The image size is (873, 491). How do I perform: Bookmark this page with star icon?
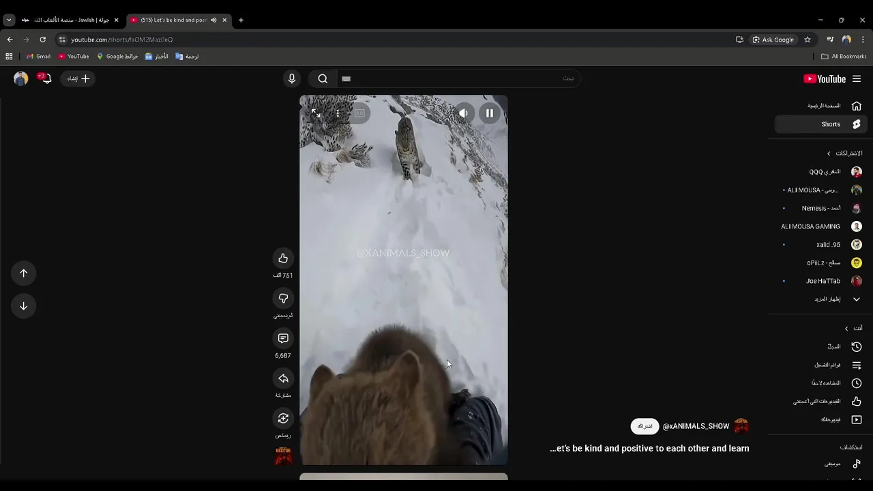808,40
